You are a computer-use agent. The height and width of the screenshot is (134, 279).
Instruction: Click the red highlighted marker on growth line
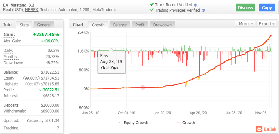tap(142, 87)
